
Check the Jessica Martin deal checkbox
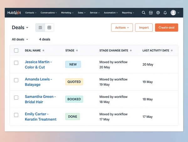pos(16,63)
